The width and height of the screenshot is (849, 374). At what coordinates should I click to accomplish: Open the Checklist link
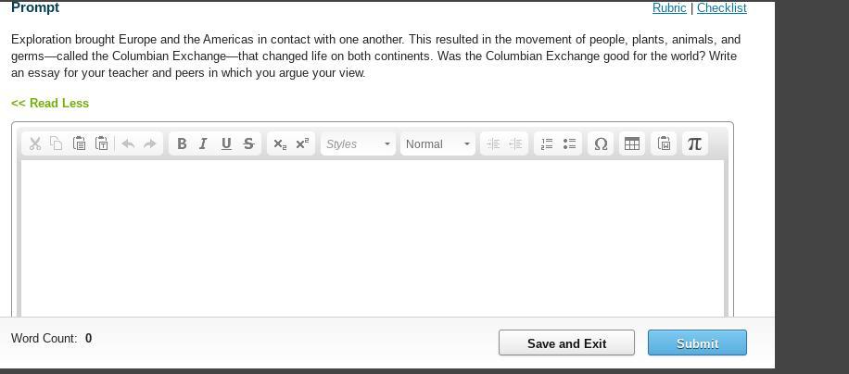tap(721, 7)
